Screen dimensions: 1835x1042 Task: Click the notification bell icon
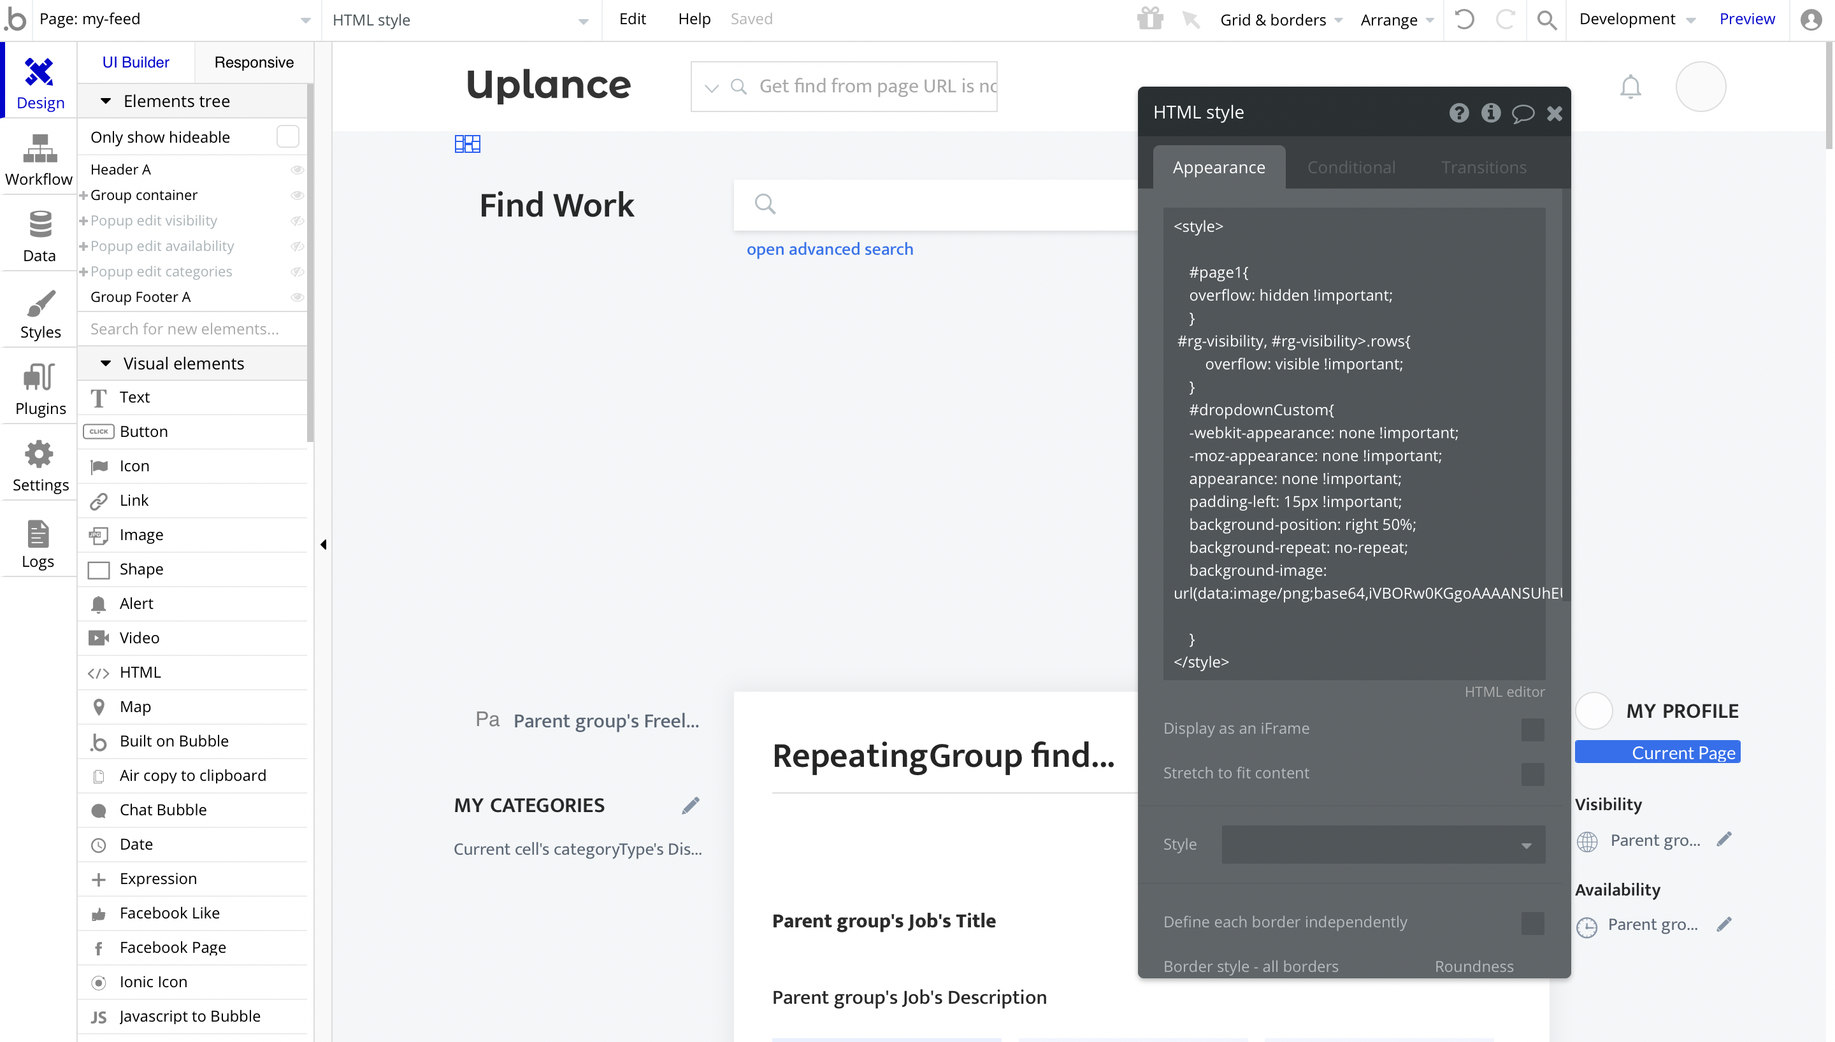coord(1630,87)
